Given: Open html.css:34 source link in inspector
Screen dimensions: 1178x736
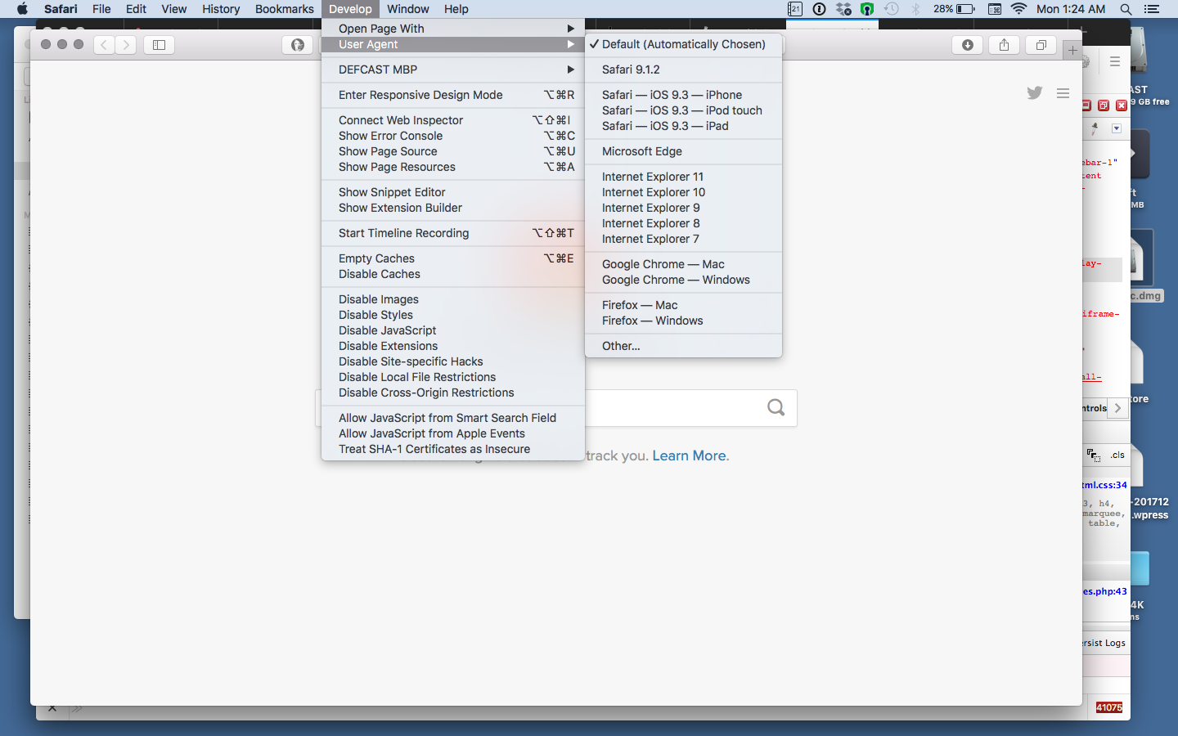Looking at the screenshot, I should pos(1104,485).
